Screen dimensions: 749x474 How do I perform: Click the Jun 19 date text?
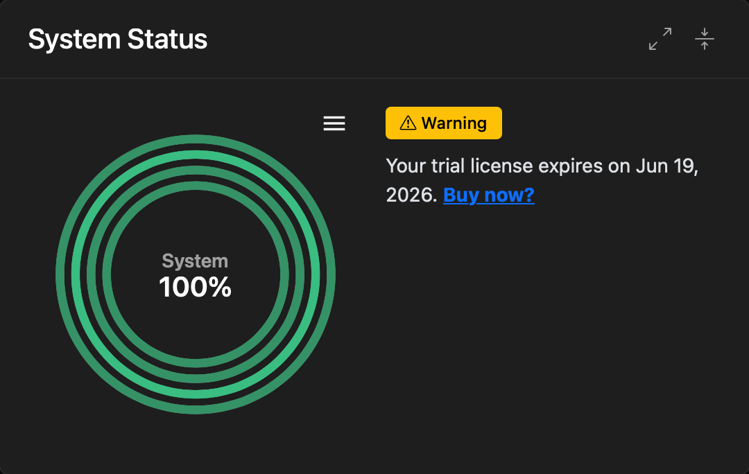coord(664,166)
